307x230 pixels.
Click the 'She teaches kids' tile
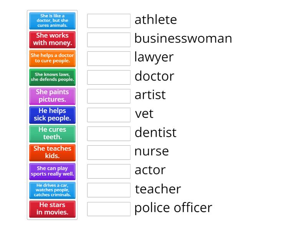[x=52, y=152]
